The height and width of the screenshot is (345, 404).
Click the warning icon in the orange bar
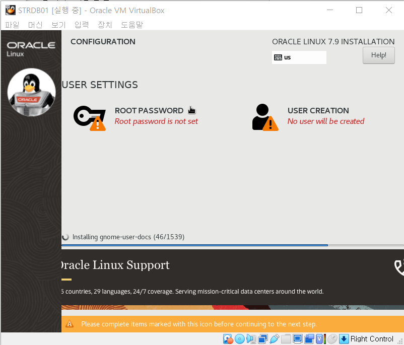click(70, 324)
